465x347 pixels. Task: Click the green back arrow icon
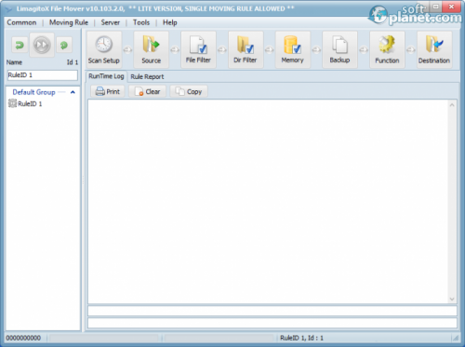tap(20, 45)
